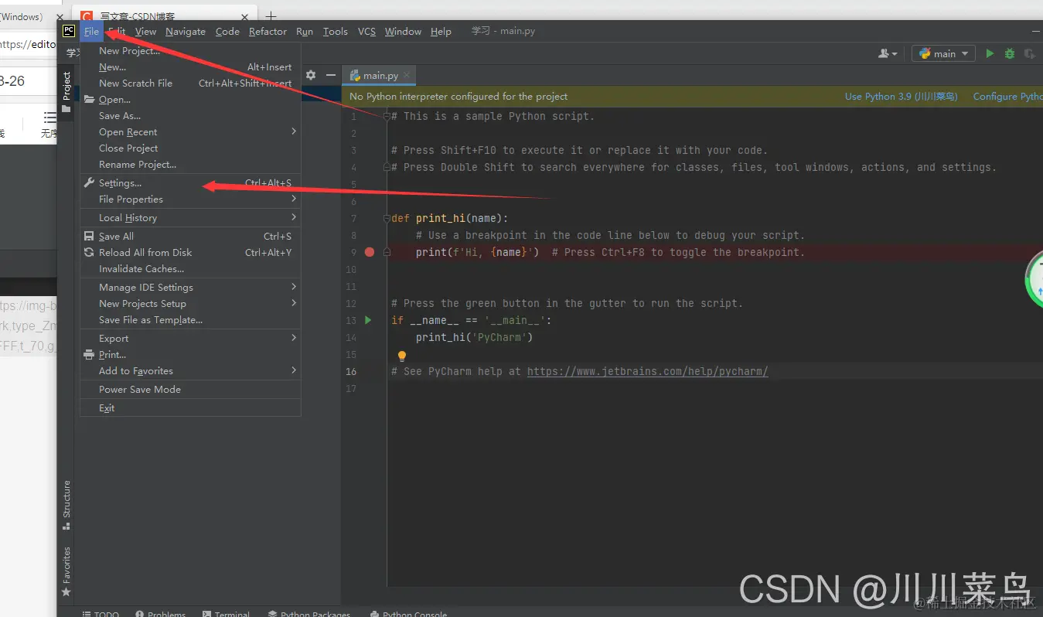The image size is (1043, 617).
Task: Open the Terminal tool window tab
Action: coord(226,614)
